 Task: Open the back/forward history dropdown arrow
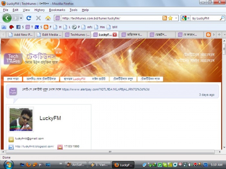tap(21, 18)
